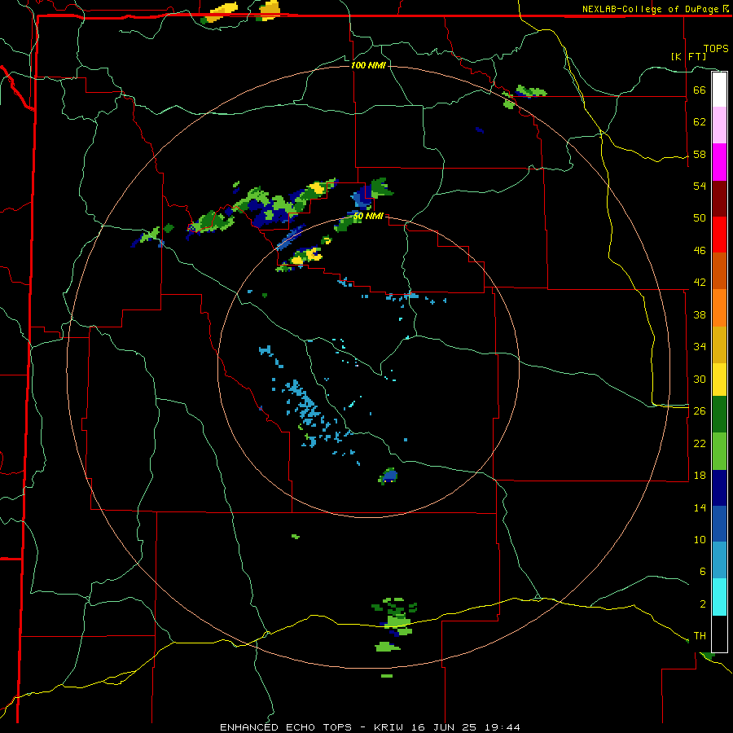Viewport: 733px width, 733px height.
Task: Click the legend value 66
Action: (x=700, y=90)
